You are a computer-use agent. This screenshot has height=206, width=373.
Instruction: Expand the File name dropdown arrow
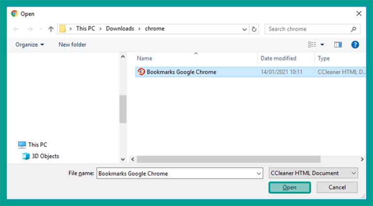pyautogui.click(x=259, y=174)
